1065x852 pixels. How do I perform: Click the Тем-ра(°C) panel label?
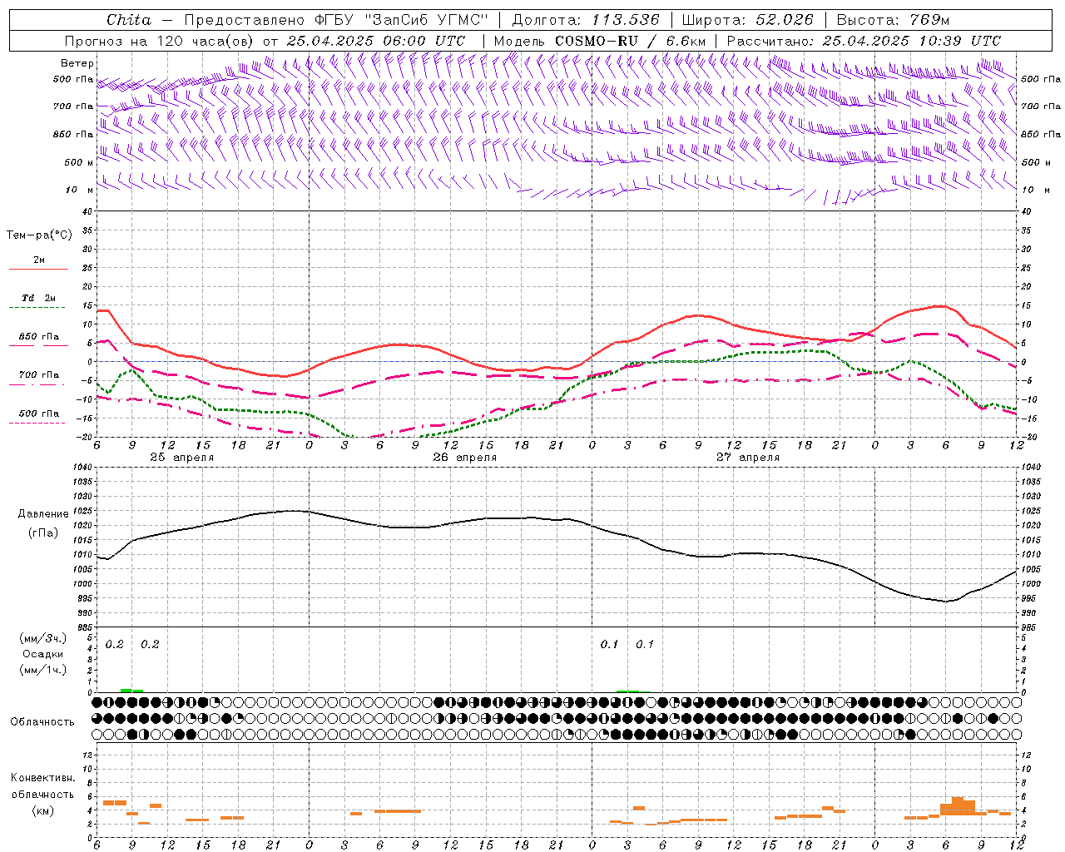click(x=39, y=235)
